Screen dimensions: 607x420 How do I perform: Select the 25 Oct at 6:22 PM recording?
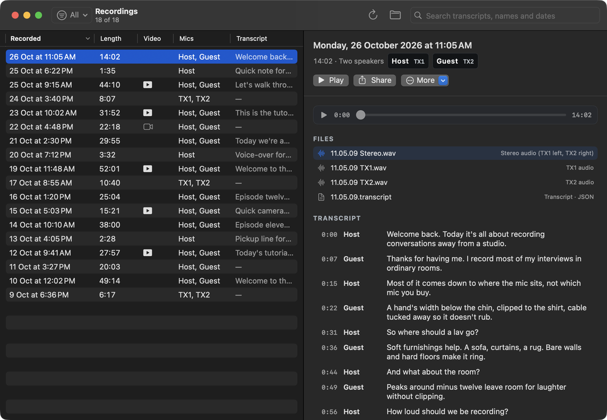(151, 71)
